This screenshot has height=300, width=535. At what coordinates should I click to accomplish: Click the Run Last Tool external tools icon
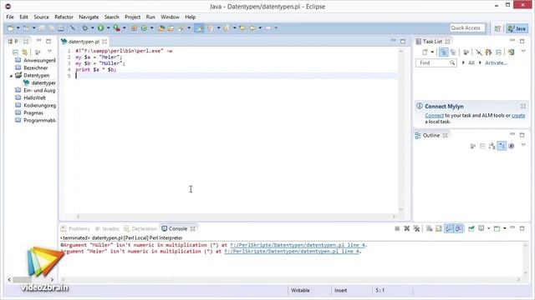117,27
